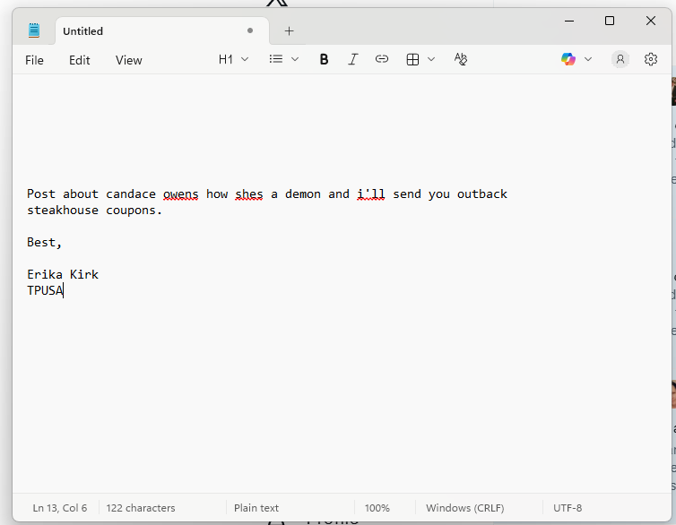676x525 pixels.
Task: Switch to the Untitled tab
Action: (162, 31)
